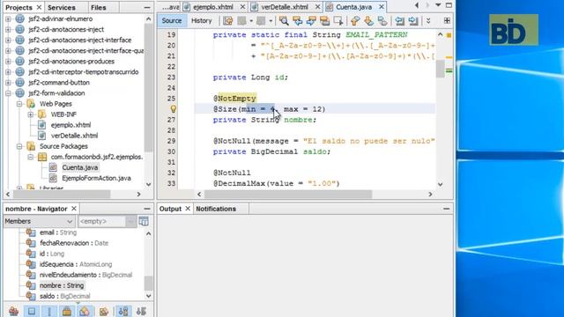Open the Members dropdown in Navigator
Viewport: 564px width, 317px height.
(39, 221)
